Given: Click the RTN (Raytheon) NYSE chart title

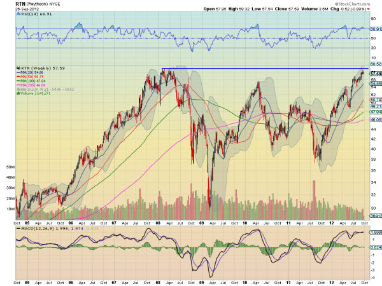Looking at the screenshot, I should (x=38, y=4).
